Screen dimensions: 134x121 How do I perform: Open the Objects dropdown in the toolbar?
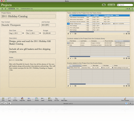tap(29, 99)
